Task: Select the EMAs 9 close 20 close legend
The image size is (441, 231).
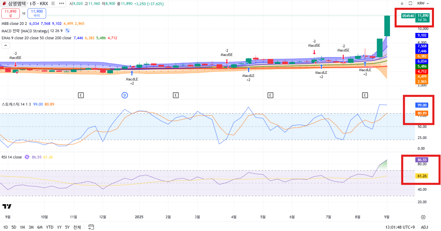Action: [x=36, y=38]
